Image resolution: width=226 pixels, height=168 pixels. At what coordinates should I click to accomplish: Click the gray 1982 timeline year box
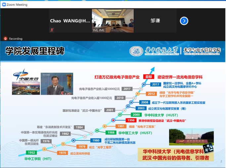pos(65,134)
